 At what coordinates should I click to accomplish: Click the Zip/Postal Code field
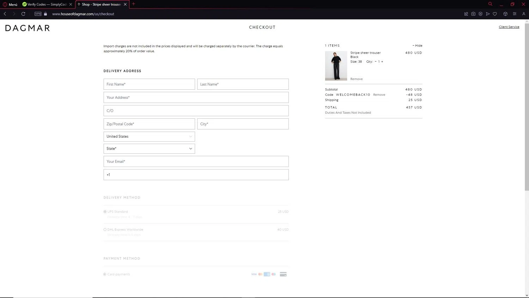149,124
